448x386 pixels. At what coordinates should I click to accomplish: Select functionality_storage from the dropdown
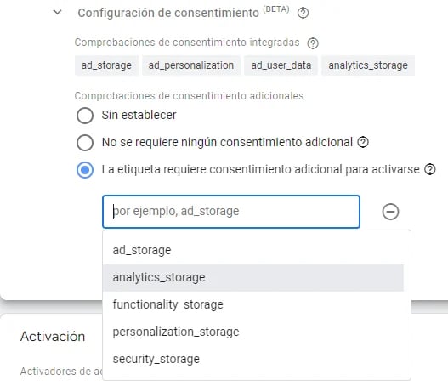pyautogui.click(x=253, y=304)
